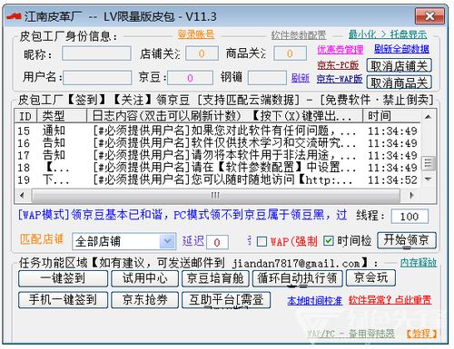Click the 日志内容 column header
The image size is (454, 349).
tap(225, 116)
